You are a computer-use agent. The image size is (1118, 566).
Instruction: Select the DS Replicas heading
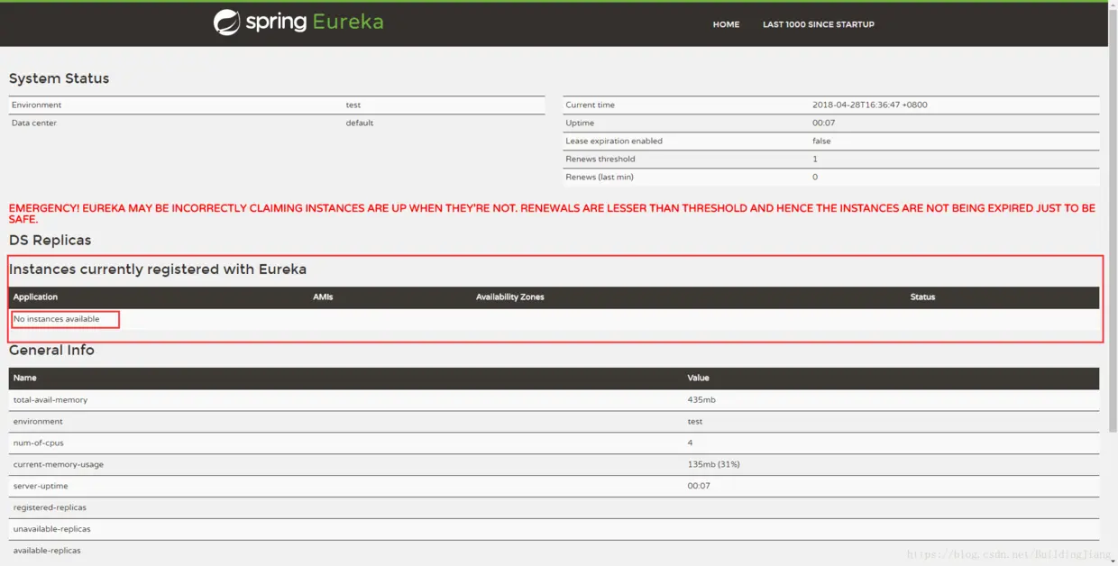pyautogui.click(x=50, y=240)
